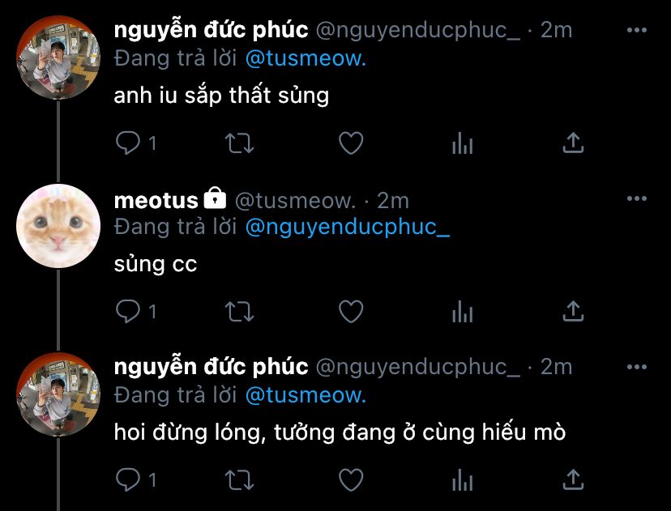The image size is (671, 511).
Task: View analytics for "anh iu sắp thất sủng" tweet
Action: click(462, 144)
